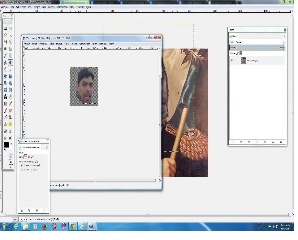Image resolution: width=298 pixels, height=240 pixels.
Task: Anchor floating layer with anchor icon
Action: point(273,142)
